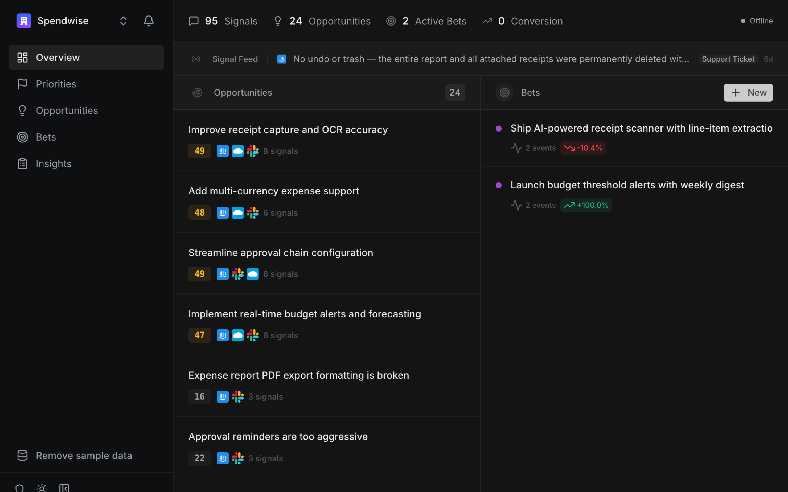Select the Overview dashboard icon
788x492 pixels.
coord(22,57)
